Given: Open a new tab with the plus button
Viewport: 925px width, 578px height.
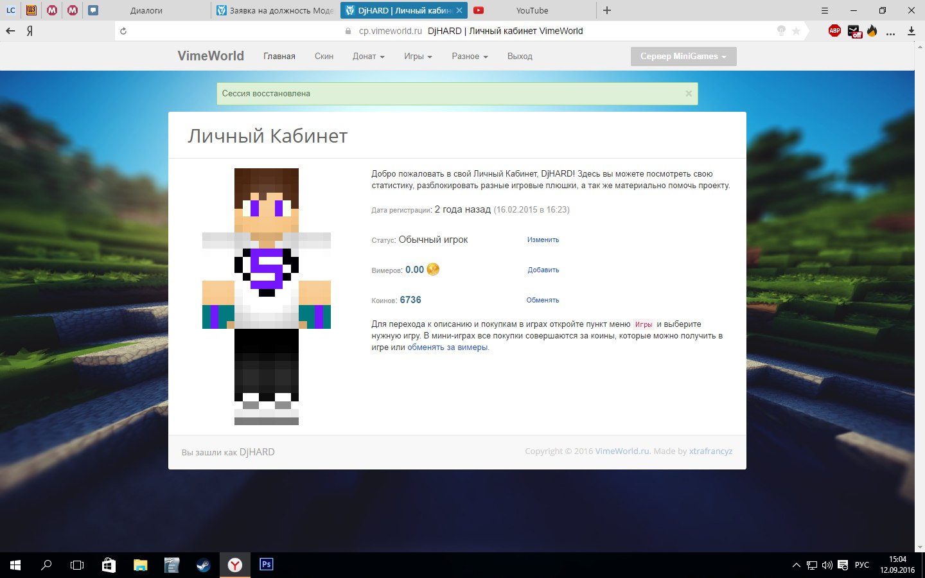Looking at the screenshot, I should (607, 10).
